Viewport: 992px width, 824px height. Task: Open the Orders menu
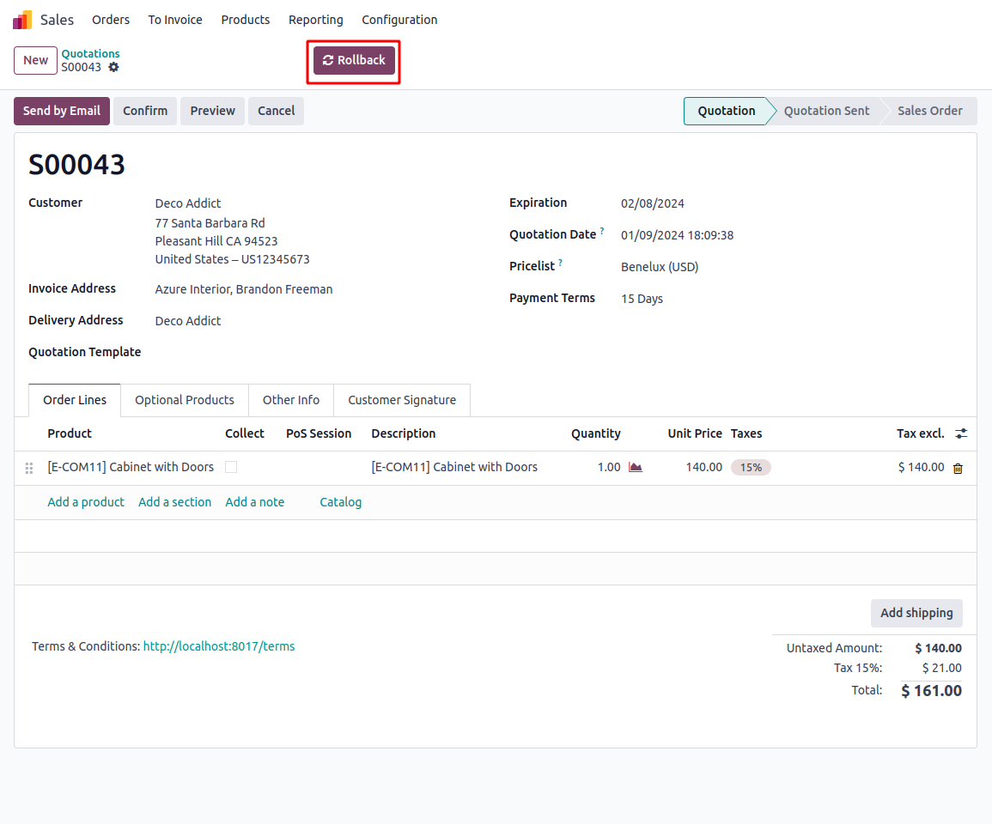click(111, 20)
